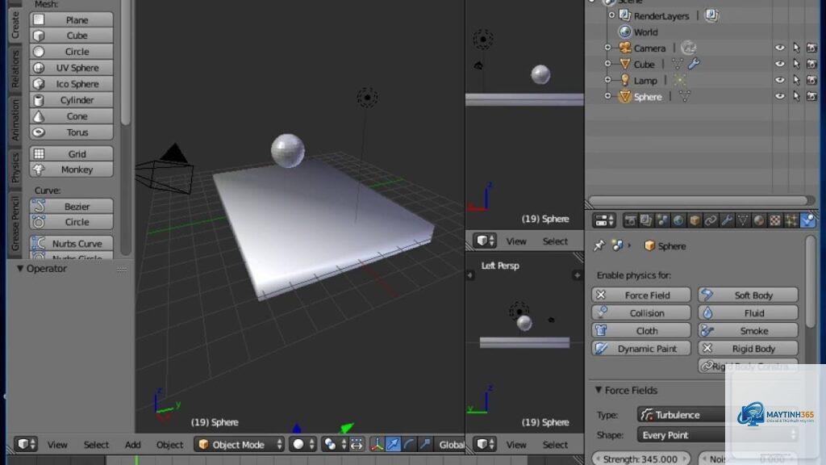Viewport: 826px width, 465px height.
Task: Click the translate manipulator arrow icon
Action: (x=393, y=445)
